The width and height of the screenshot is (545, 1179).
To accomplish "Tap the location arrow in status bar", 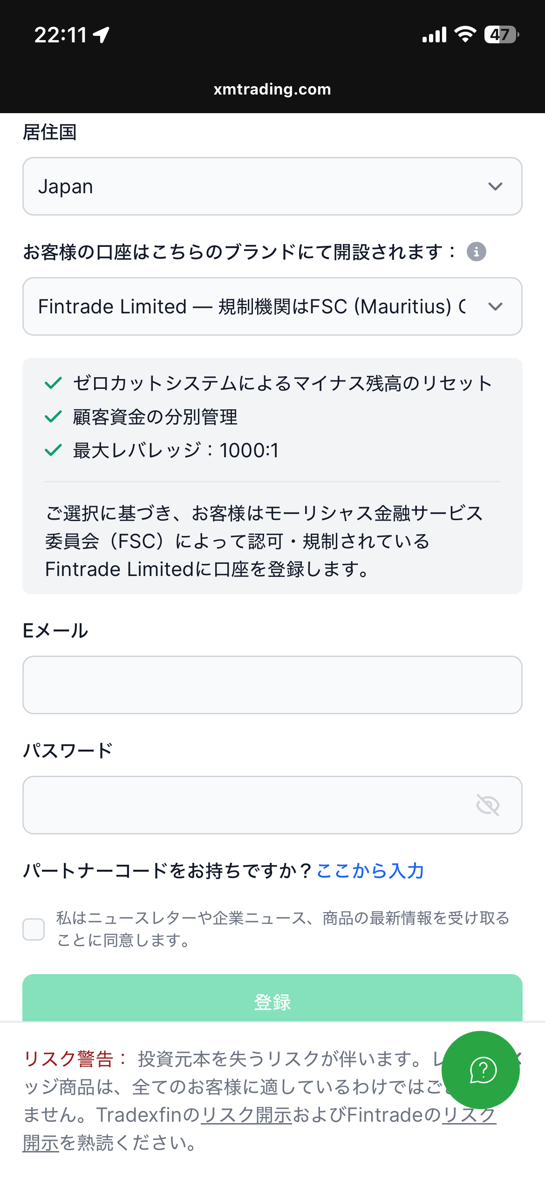I will coord(102,35).
